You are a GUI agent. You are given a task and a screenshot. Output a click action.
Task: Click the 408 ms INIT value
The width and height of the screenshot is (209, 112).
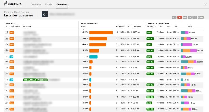pos(168,51)
